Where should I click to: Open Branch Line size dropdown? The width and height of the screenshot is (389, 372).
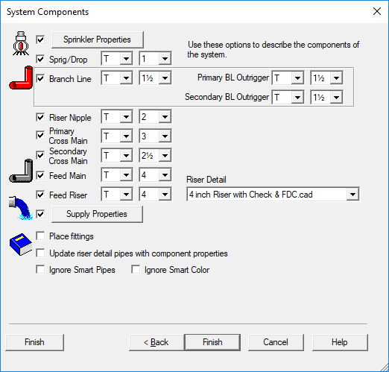click(x=165, y=78)
